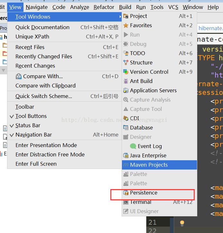The height and width of the screenshot is (233, 223).
Task: Click the Ant Build bug icon
Action: point(126,81)
